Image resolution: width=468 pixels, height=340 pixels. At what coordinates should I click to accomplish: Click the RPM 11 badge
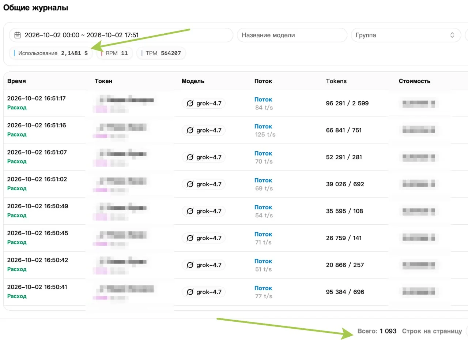pyautogui.click(x=114, y=53)
